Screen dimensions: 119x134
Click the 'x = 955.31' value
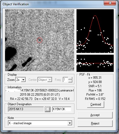tap(95, 78)
